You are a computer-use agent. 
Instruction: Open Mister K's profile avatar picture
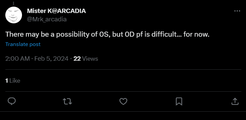pos(14,15)
